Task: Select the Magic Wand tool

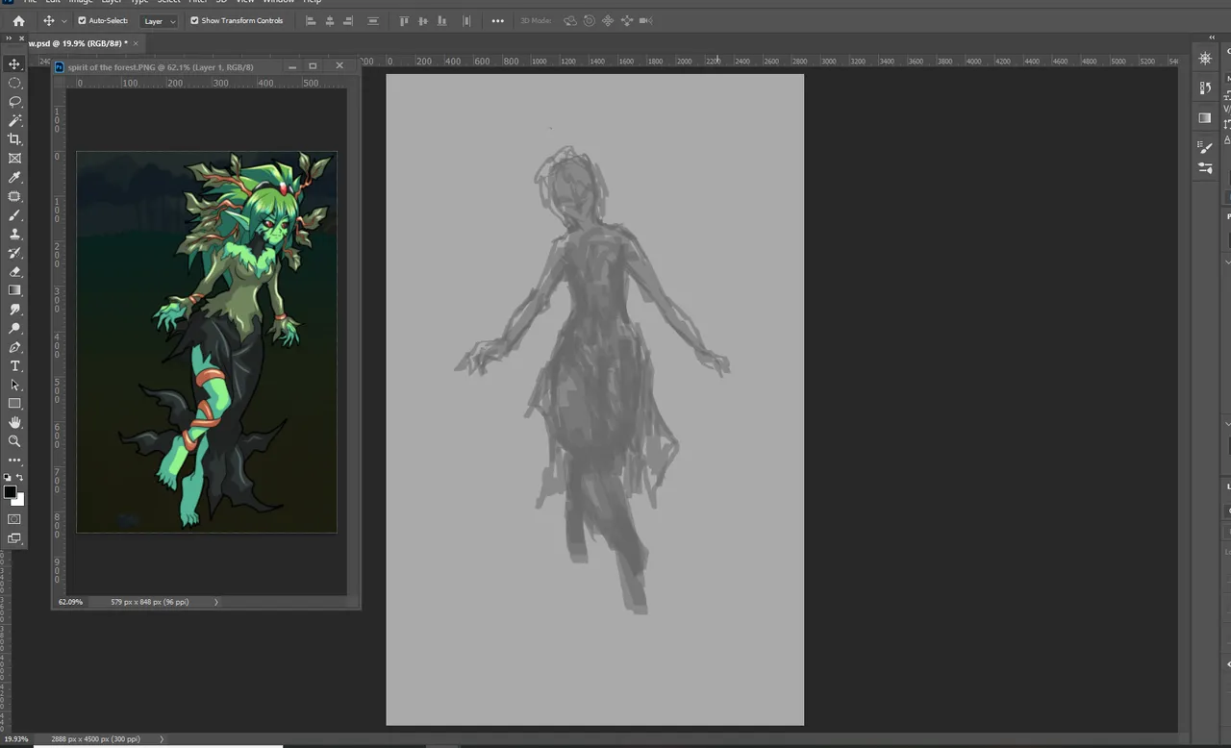Action: (x=14, y=120)
